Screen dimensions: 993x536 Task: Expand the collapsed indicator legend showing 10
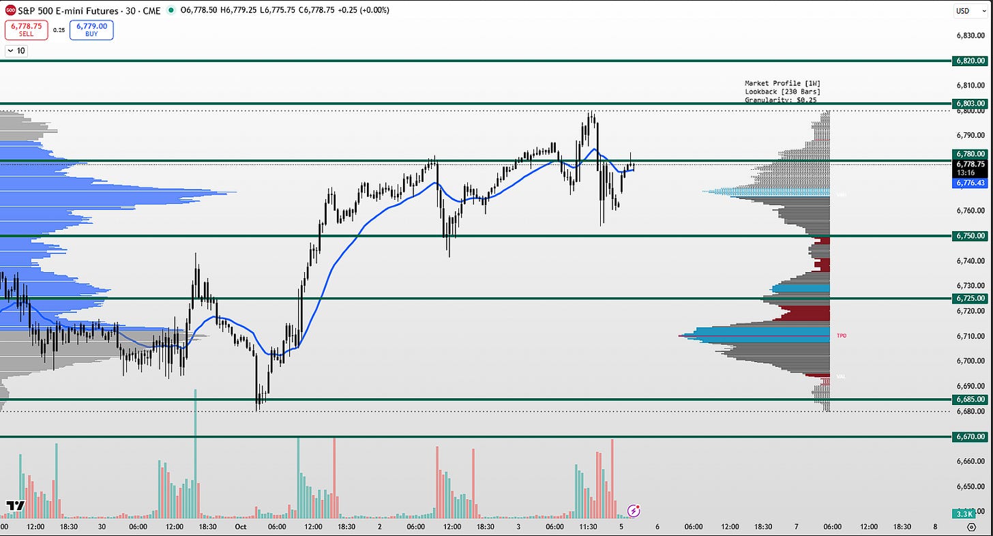[16, 50]
